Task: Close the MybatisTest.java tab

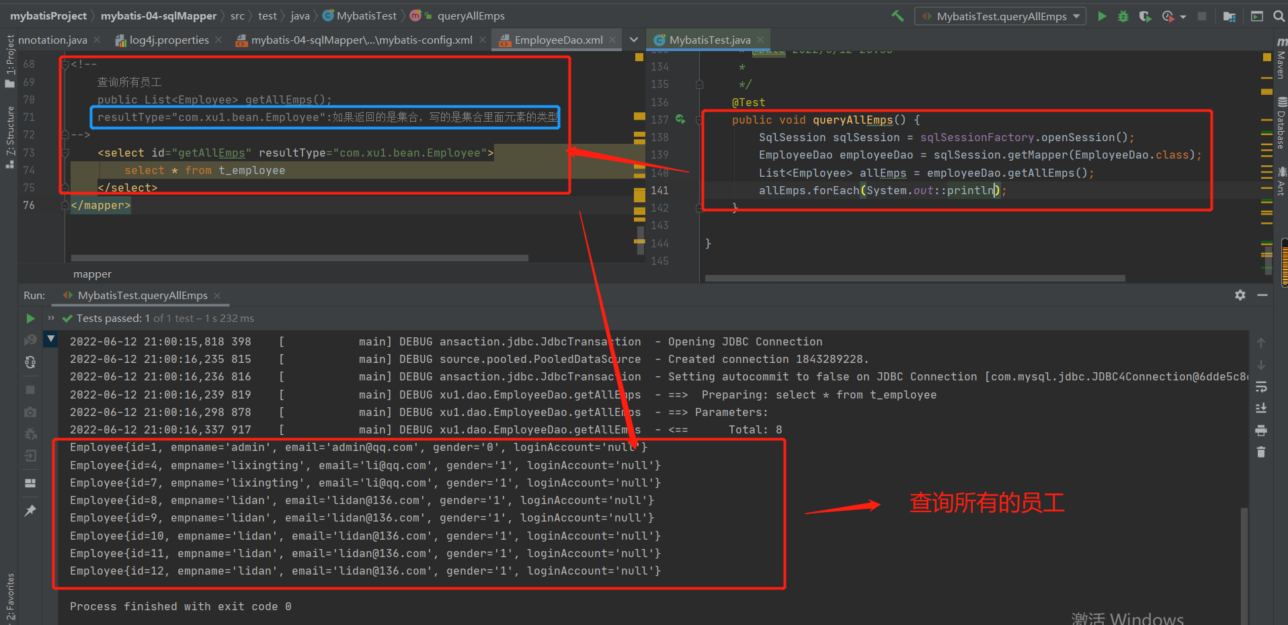Action: [760, 40]
